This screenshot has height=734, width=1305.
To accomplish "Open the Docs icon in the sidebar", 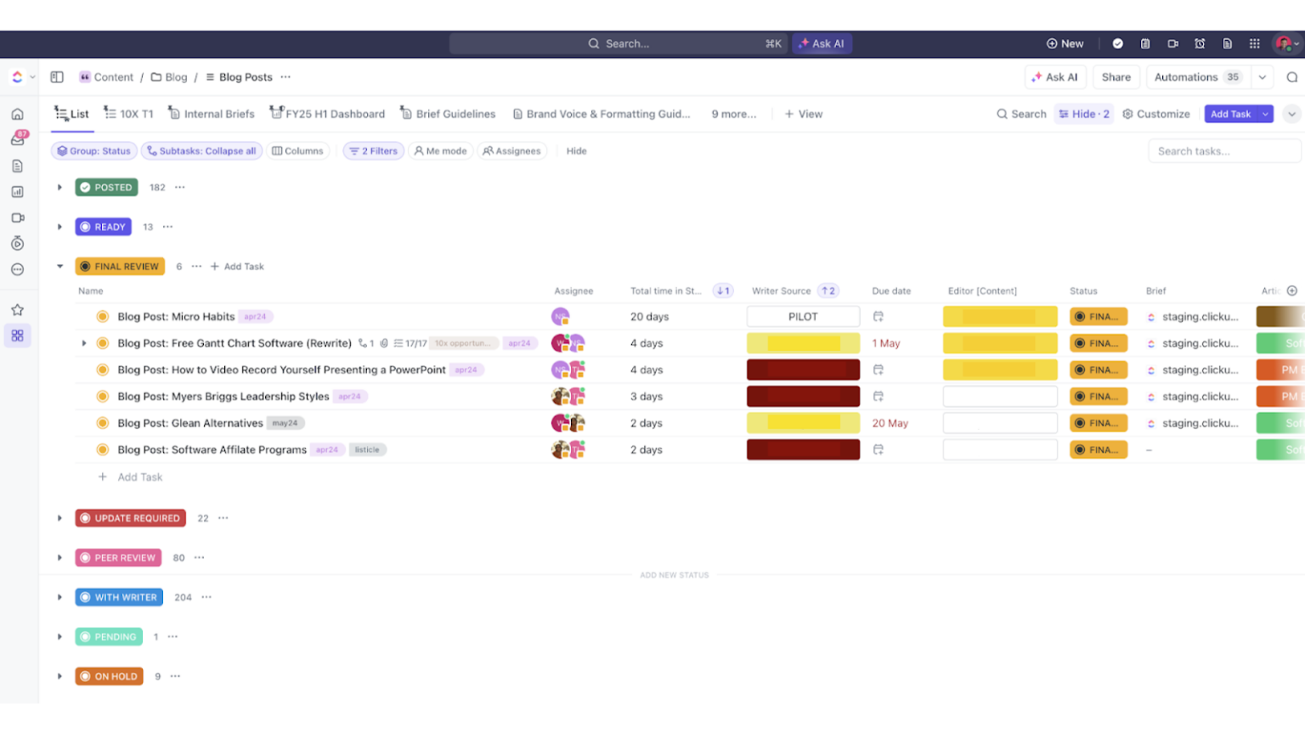I will click(17, 166).
